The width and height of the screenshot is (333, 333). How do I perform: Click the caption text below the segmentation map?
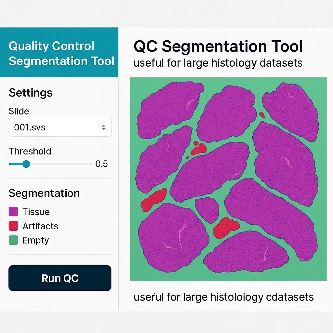click(x=224, y=297)
